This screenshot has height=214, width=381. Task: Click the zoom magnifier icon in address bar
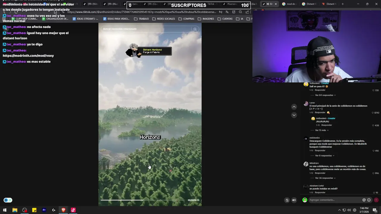[241, 12]
